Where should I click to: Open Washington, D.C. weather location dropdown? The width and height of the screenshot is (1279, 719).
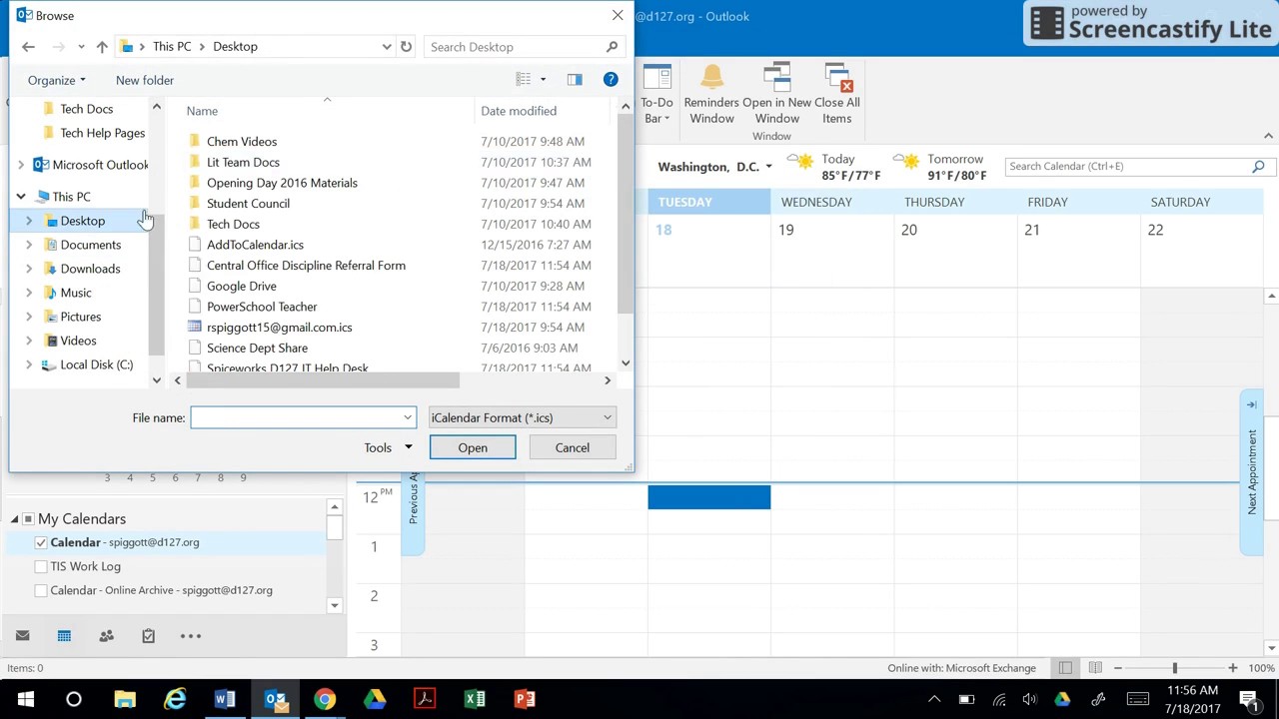[x=768, y=167]
